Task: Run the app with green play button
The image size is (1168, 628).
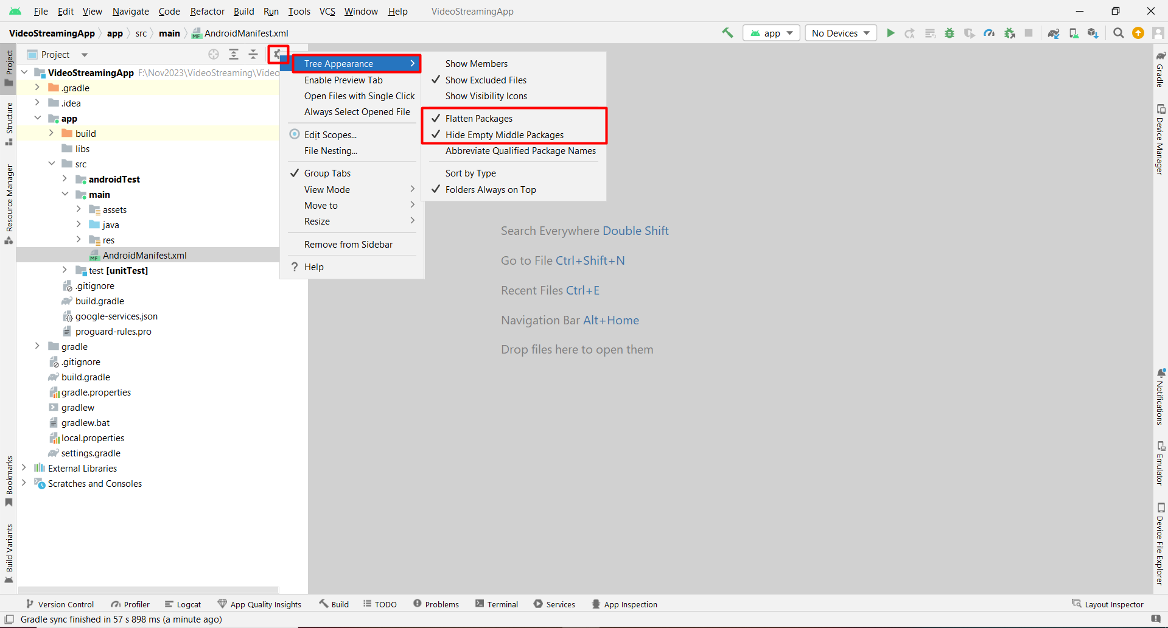Action: pyautogui.click(x=890, y=33)
